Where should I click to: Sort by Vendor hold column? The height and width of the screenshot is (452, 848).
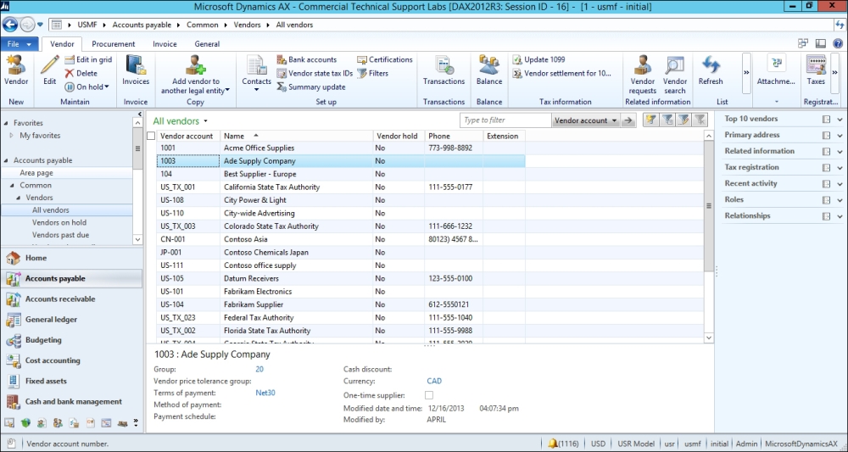coord(399,137)
